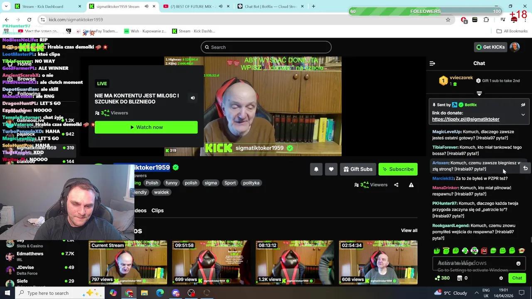Open the Current Stream thumbnail with 797 views
This screenshot has height=299, width=532.
(x=128, y=262)
